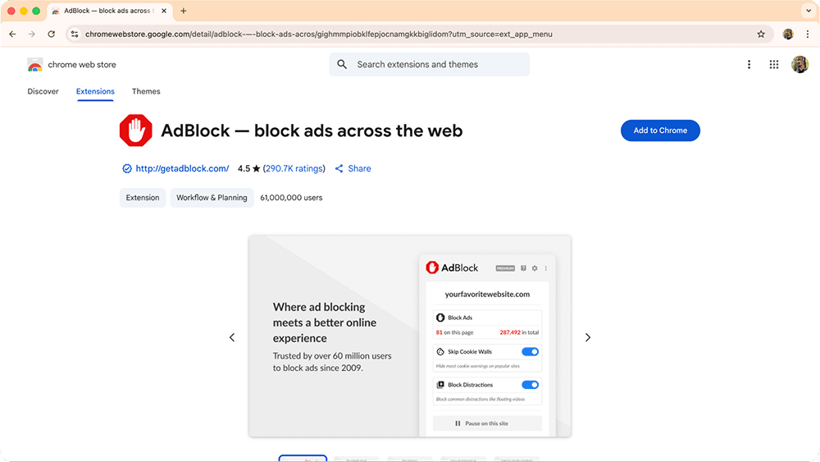Toggle the Block Distractions switch
820x462 pixels.
530,384
